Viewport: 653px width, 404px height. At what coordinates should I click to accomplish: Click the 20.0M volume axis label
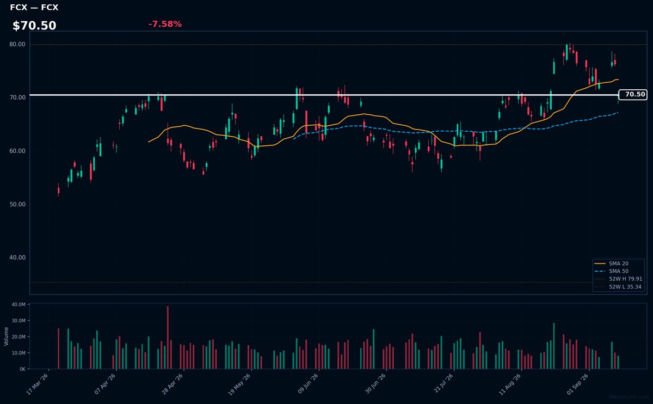pos(19,336)
